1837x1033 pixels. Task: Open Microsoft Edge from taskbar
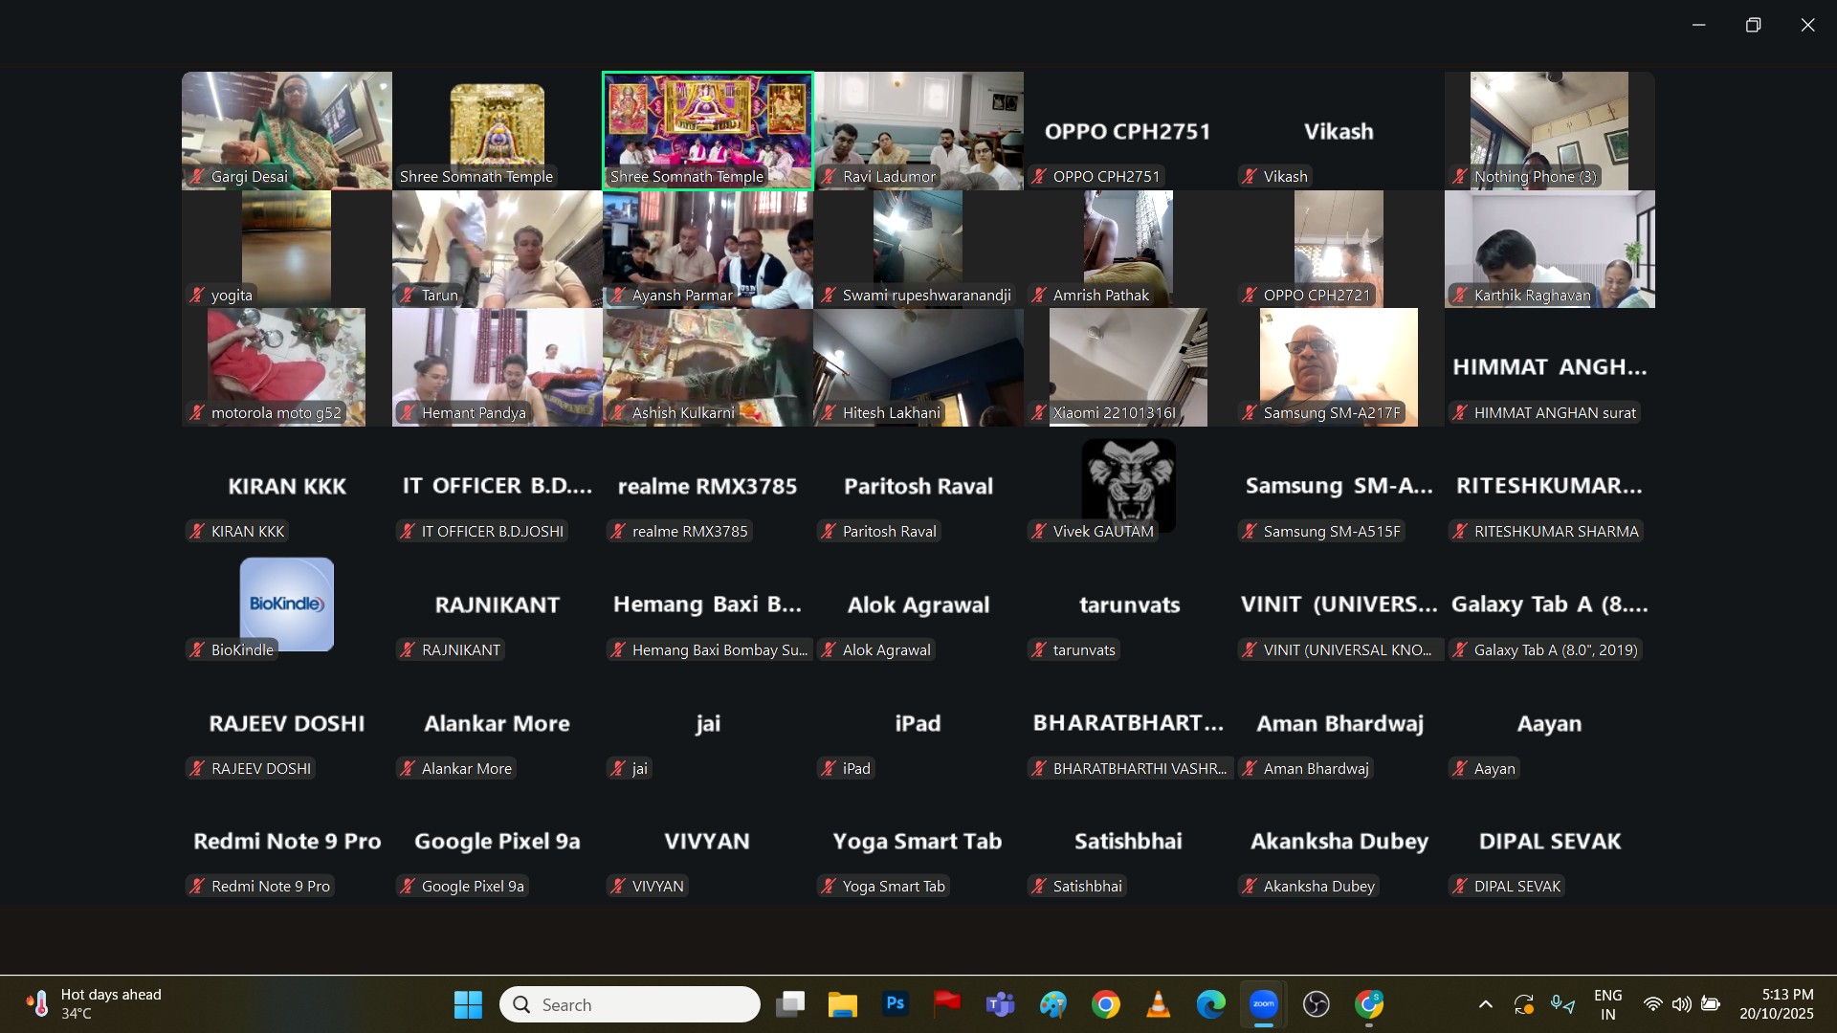(1211, 1004)
